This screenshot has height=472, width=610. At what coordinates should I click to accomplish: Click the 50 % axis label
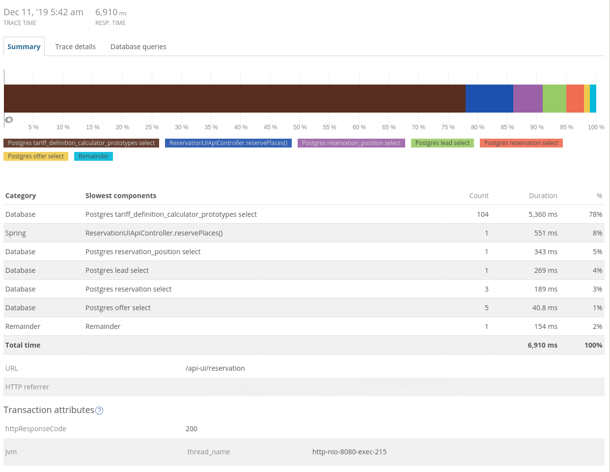click(300, 127)
